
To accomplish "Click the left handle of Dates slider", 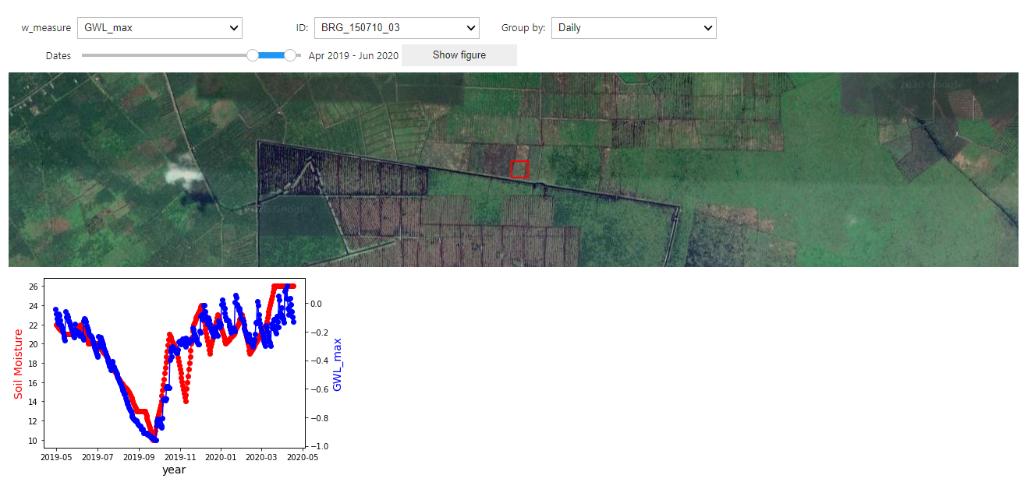I will click(x=253, y=55).
